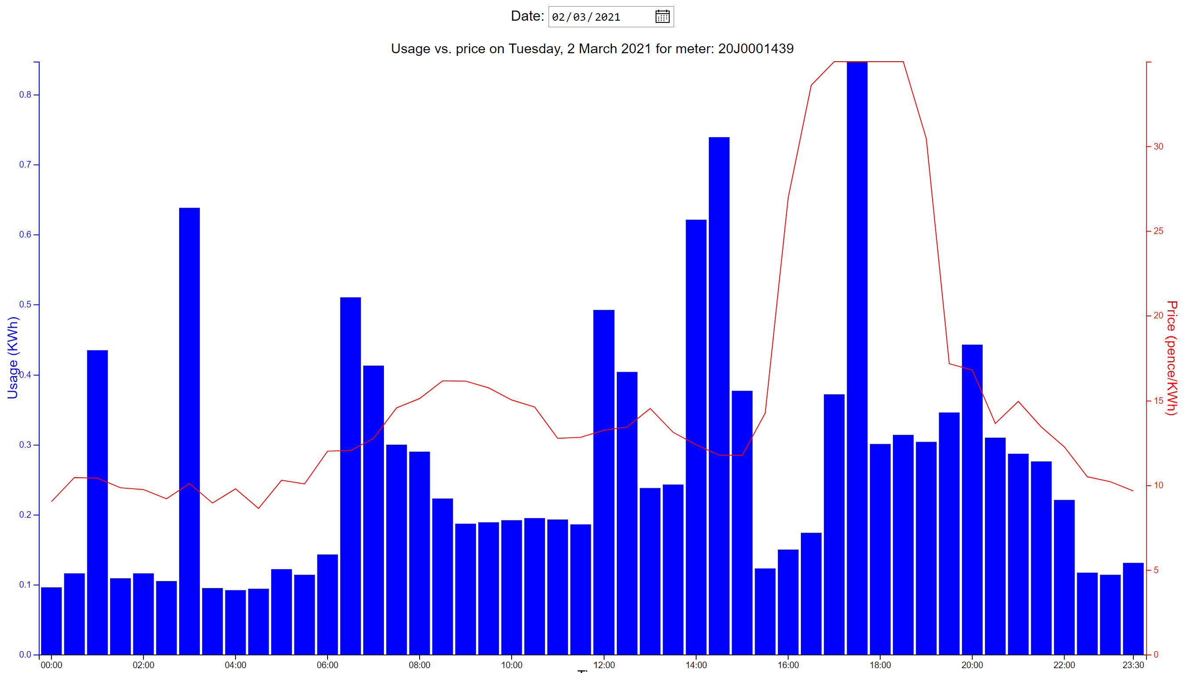The image size is (1187, 673).
Task: Click the 30 tick on price axis
Action: pyautogui.click(x=1158, y=146)
